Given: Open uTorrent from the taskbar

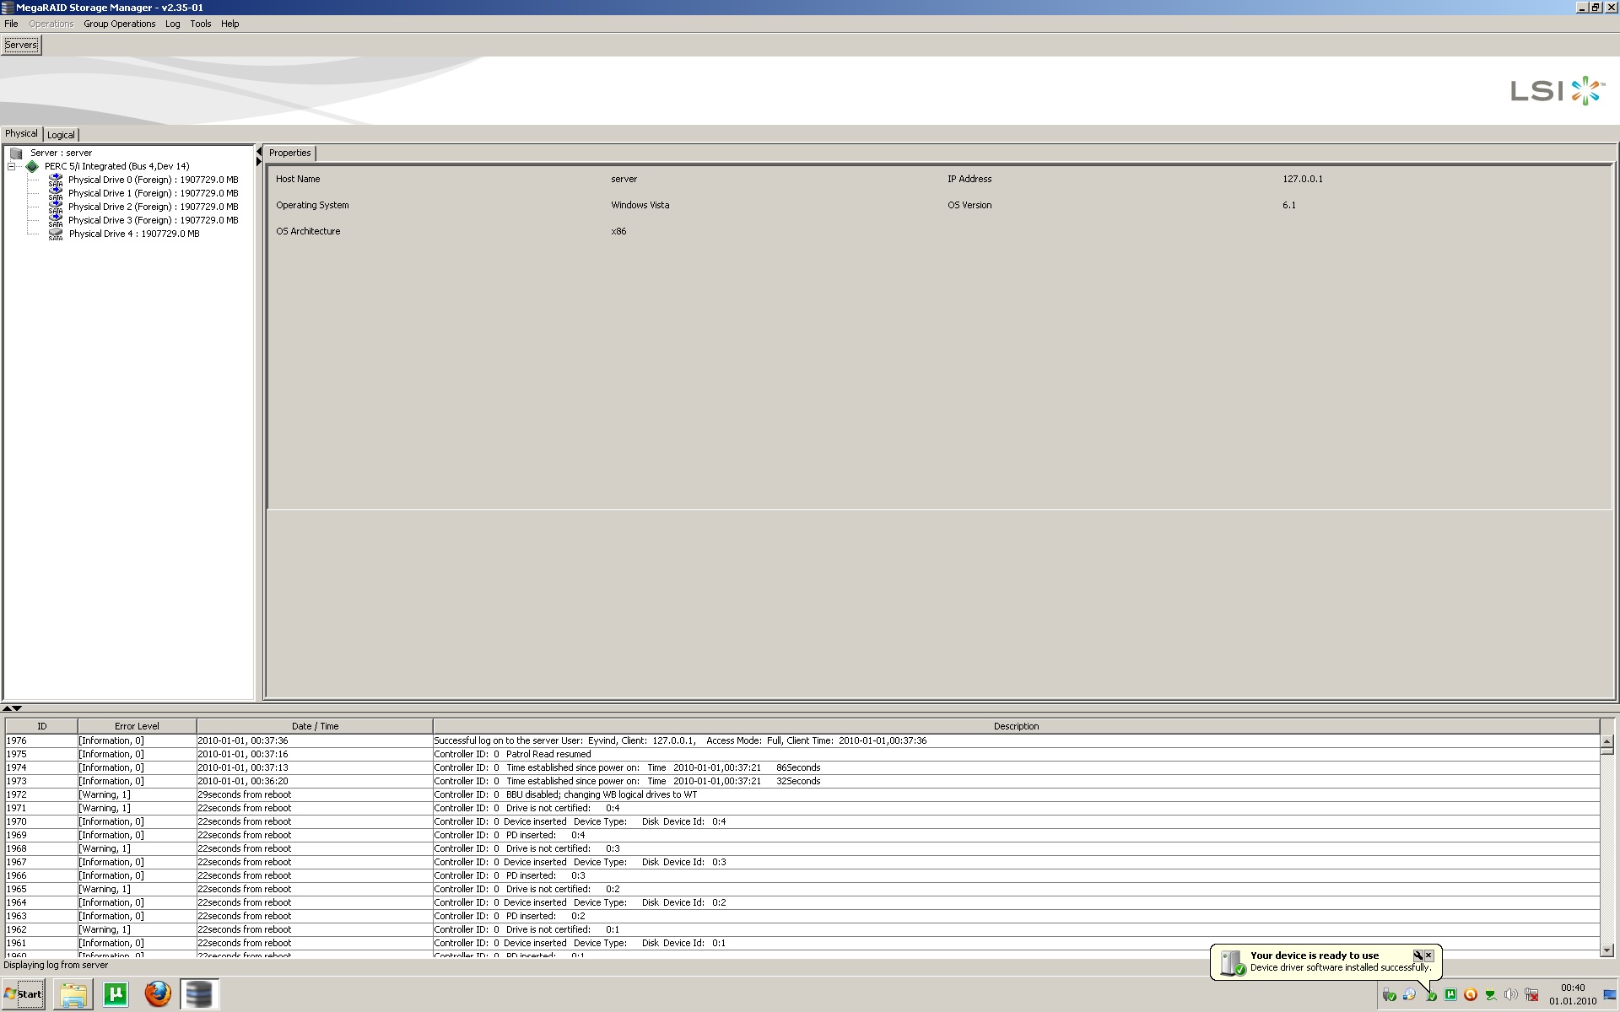Looking at the screenshot, I should [116, 995].
